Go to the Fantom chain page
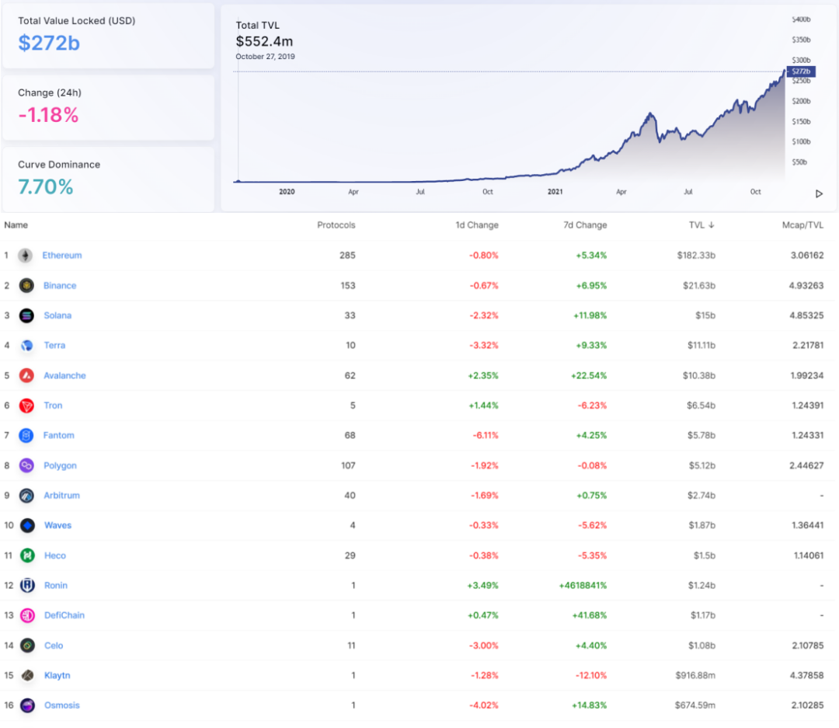Image resolution: width=839 pixels, height=728 pixels. [59, 435]
